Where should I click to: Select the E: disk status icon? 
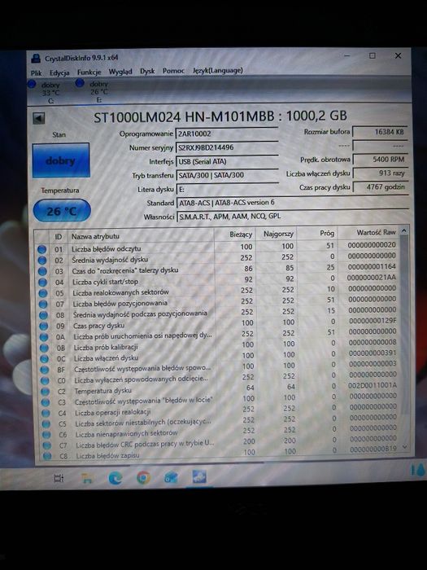[x=80, y=83]
